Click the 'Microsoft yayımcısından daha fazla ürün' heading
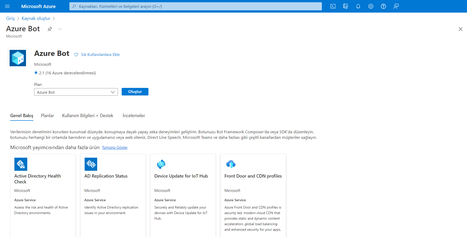This screenshot has width=467, height=237. pos(55,148)
